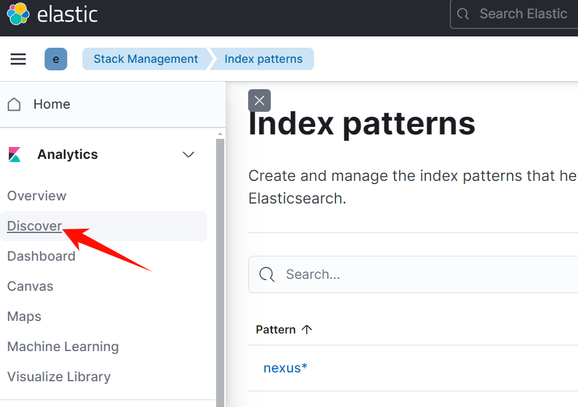The height and width of the screenshot is (407, 578).
Task: Go to Home in the sidebar
Action: [x=52, y=104]
